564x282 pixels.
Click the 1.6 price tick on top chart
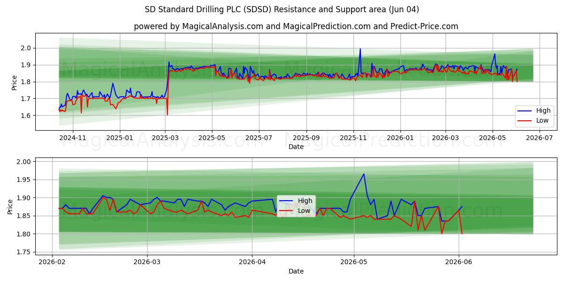[26, 116]
